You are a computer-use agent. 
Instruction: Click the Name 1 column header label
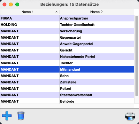pyautogui.click(x=27, y=12)
